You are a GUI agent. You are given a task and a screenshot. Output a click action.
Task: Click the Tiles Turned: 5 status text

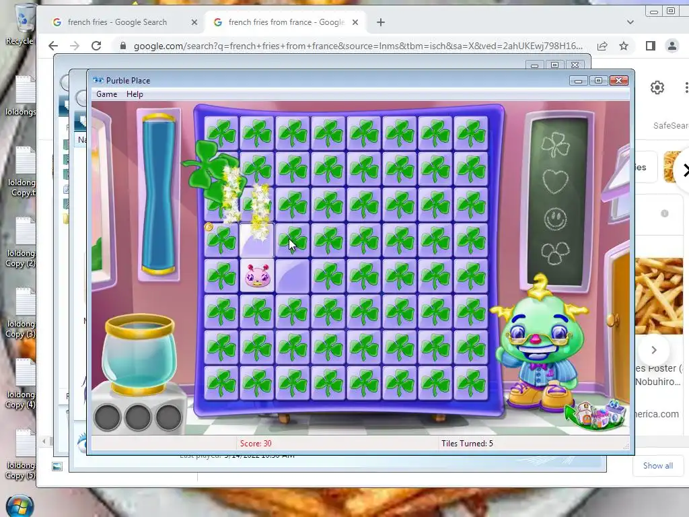point(467,443)
